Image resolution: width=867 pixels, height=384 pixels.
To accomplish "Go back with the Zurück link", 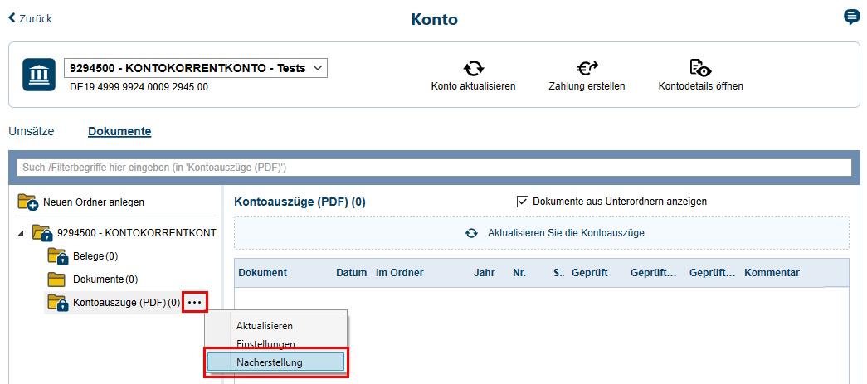I will pyautogui.click(x=30, y=18).
